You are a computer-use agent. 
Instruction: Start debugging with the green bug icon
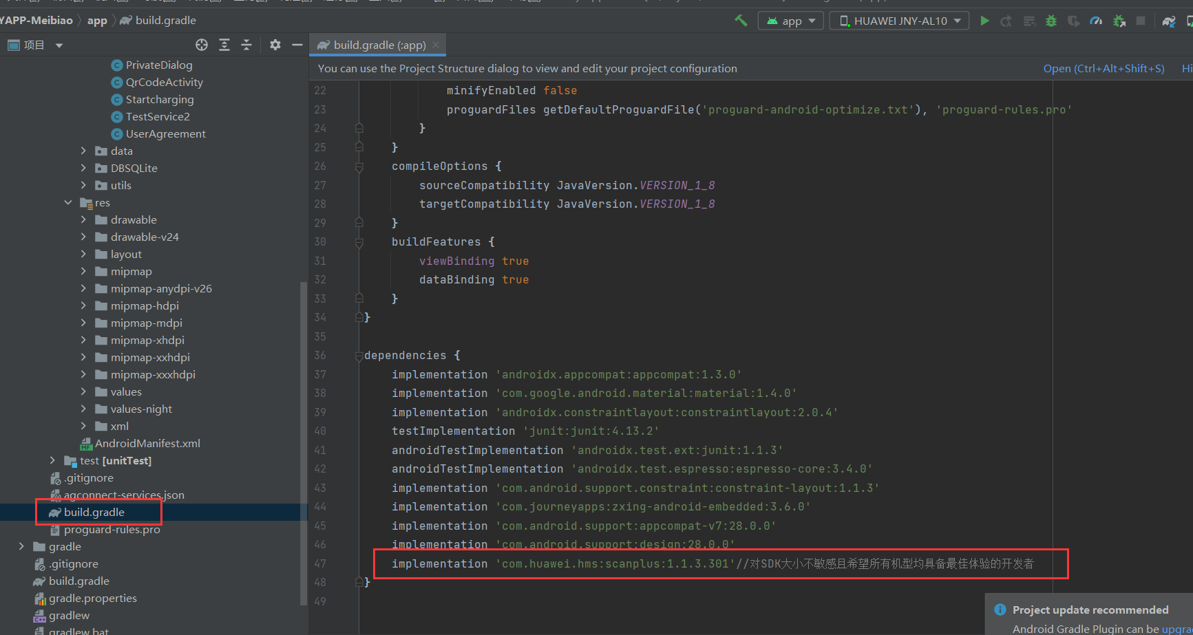click(x=1051, y=21)
